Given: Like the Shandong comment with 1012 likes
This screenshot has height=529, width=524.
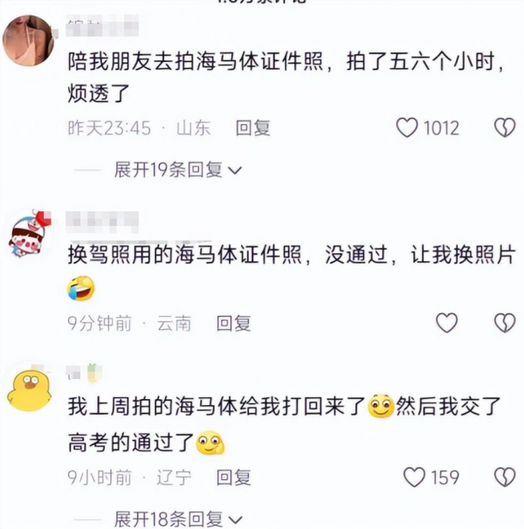Looking at the screenshot, I should point(406,127).
